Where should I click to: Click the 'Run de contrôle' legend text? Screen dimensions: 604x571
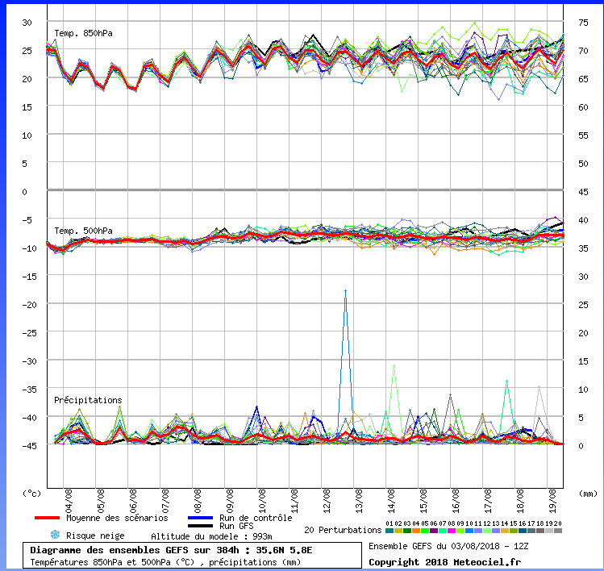click(x=256, y=518)
